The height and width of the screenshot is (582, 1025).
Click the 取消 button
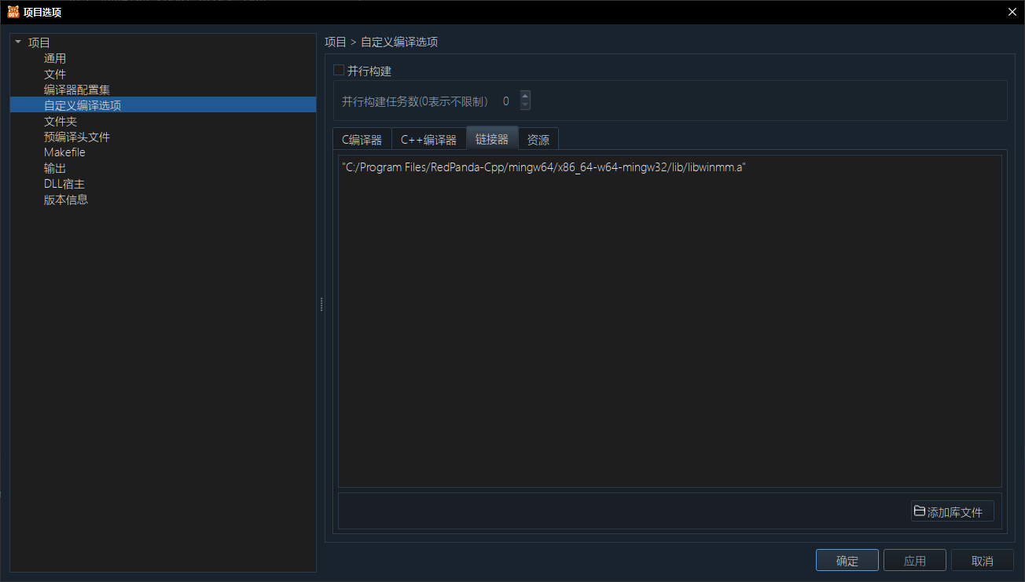pos(983,561)
